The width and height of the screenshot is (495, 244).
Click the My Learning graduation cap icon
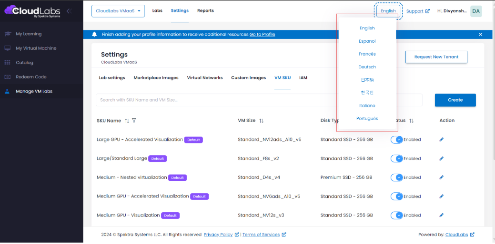pos(8,34)
